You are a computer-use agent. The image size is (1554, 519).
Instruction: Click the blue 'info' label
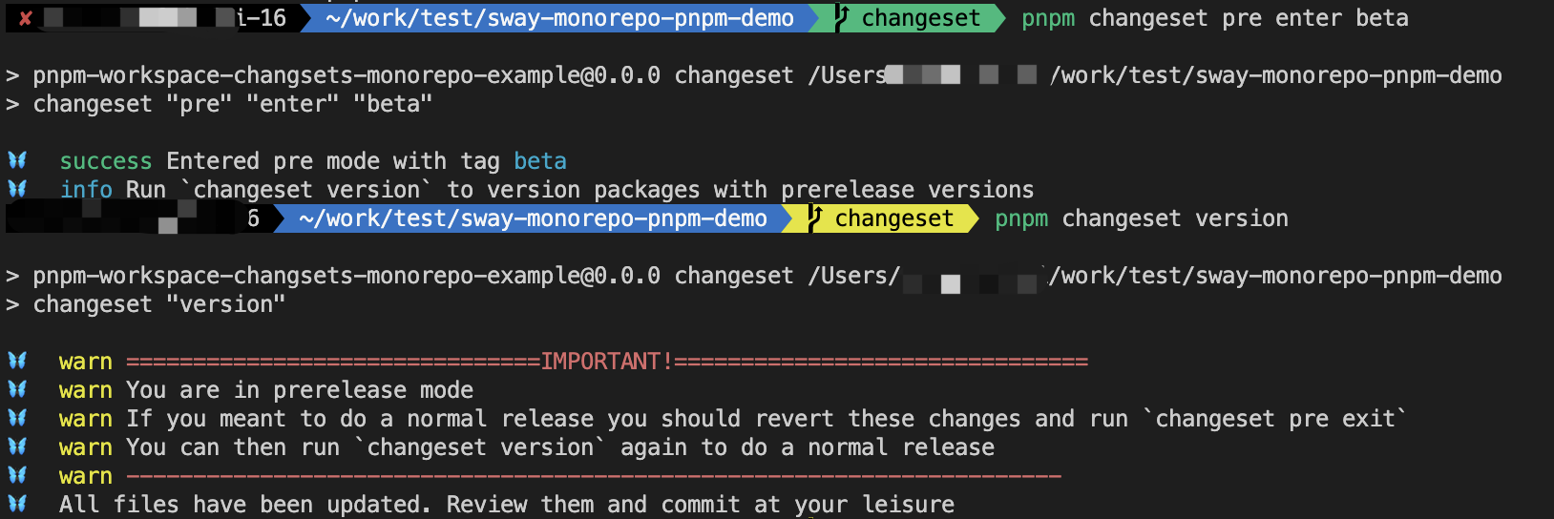(86, 190)
